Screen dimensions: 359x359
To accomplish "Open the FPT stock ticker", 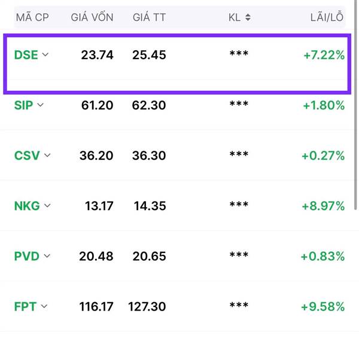I will [x=25, y=306].
